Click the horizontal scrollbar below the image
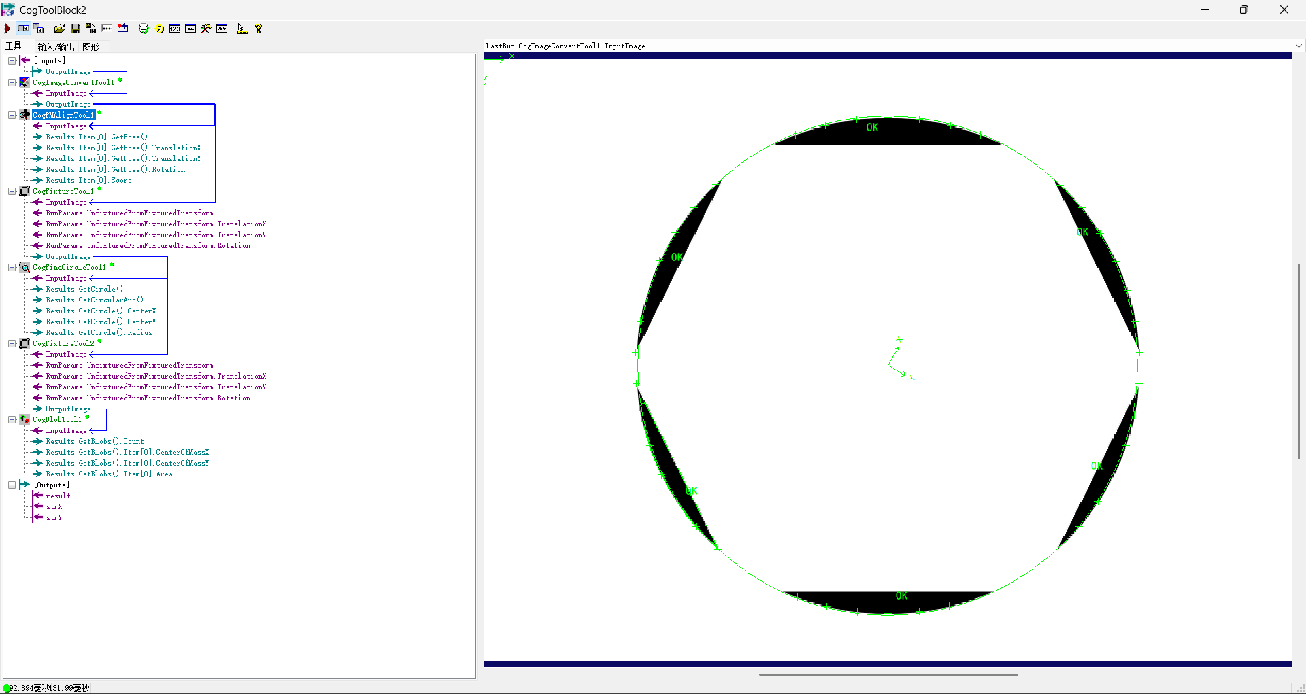Viewport: 1306px width, 694px height. click(888, 674)
